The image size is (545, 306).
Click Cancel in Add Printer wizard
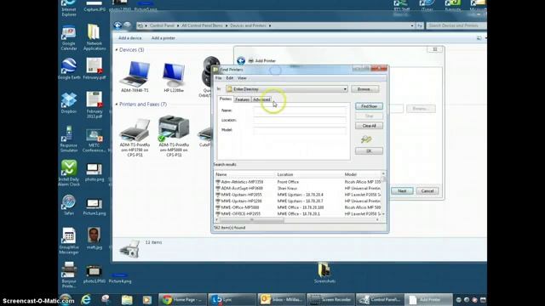(427, 191)
